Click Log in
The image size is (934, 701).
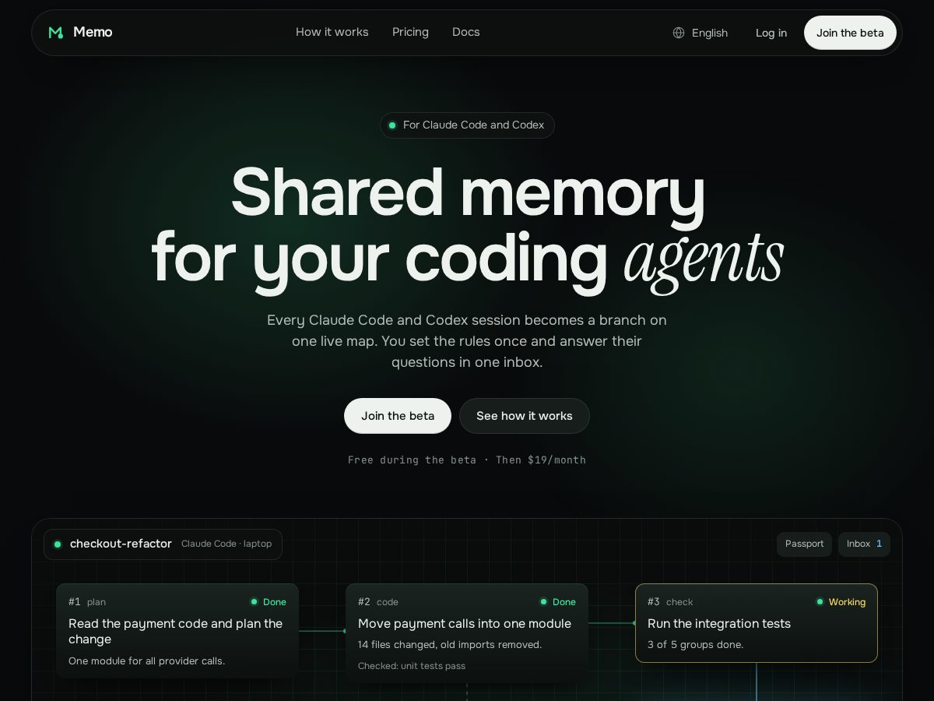(x=771, y=33)
